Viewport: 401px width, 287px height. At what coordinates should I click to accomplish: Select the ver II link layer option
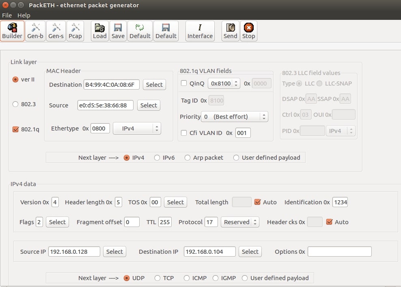(x=15, y=79)
